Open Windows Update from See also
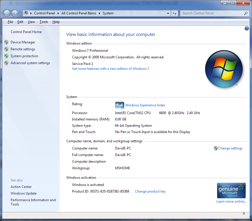This screenshot has width=252, height=221. [24, 193]
